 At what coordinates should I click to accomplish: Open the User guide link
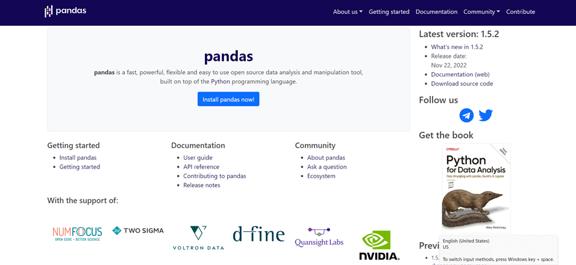click(198, 157)
